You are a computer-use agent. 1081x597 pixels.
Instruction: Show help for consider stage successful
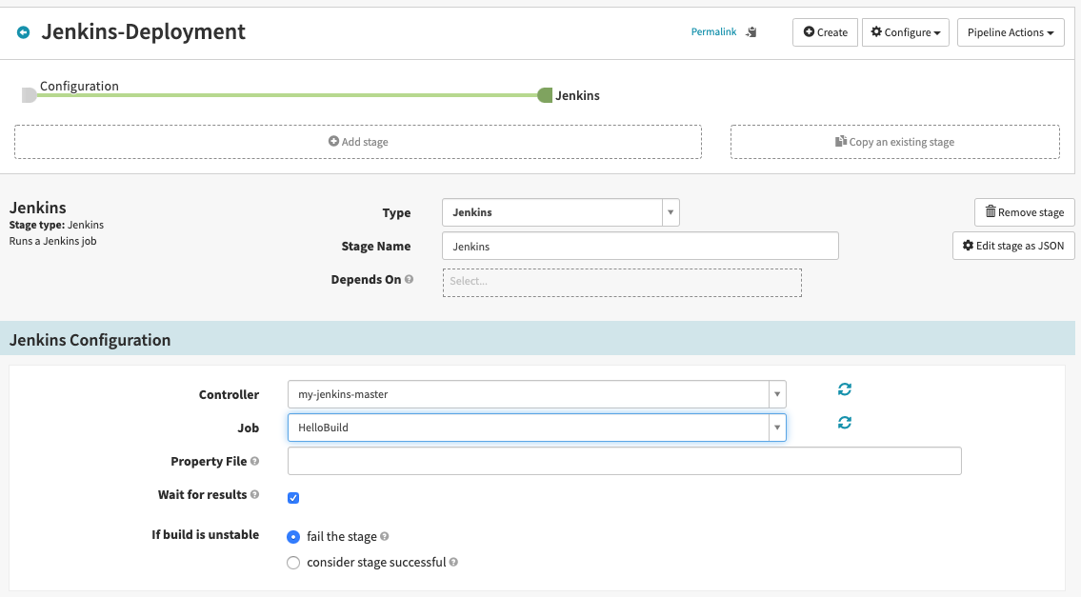(x=453, y=562)
